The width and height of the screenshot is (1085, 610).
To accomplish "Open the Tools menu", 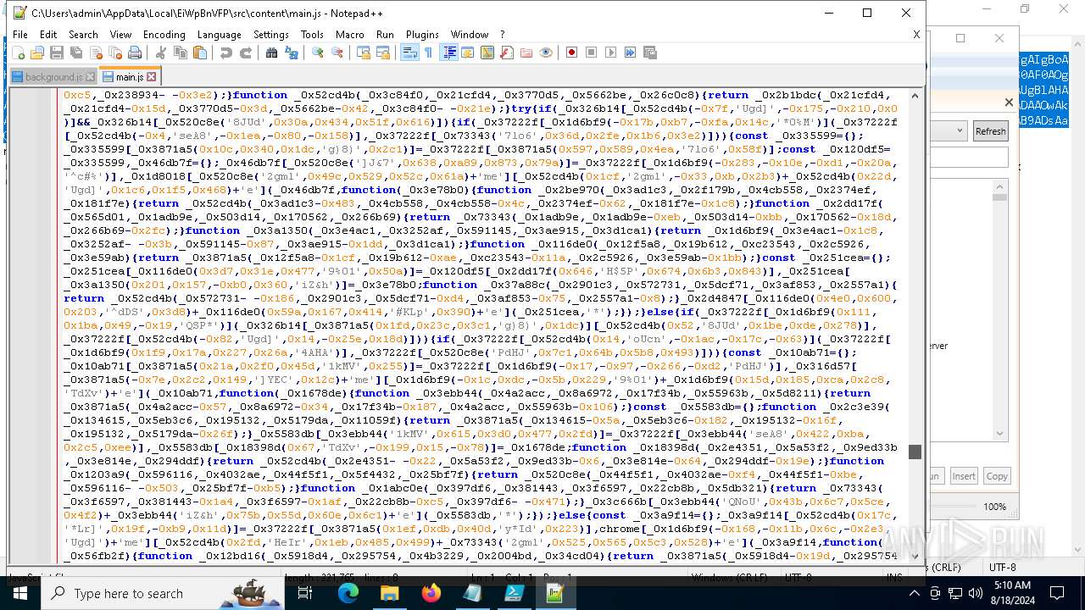I will (312, 35).
